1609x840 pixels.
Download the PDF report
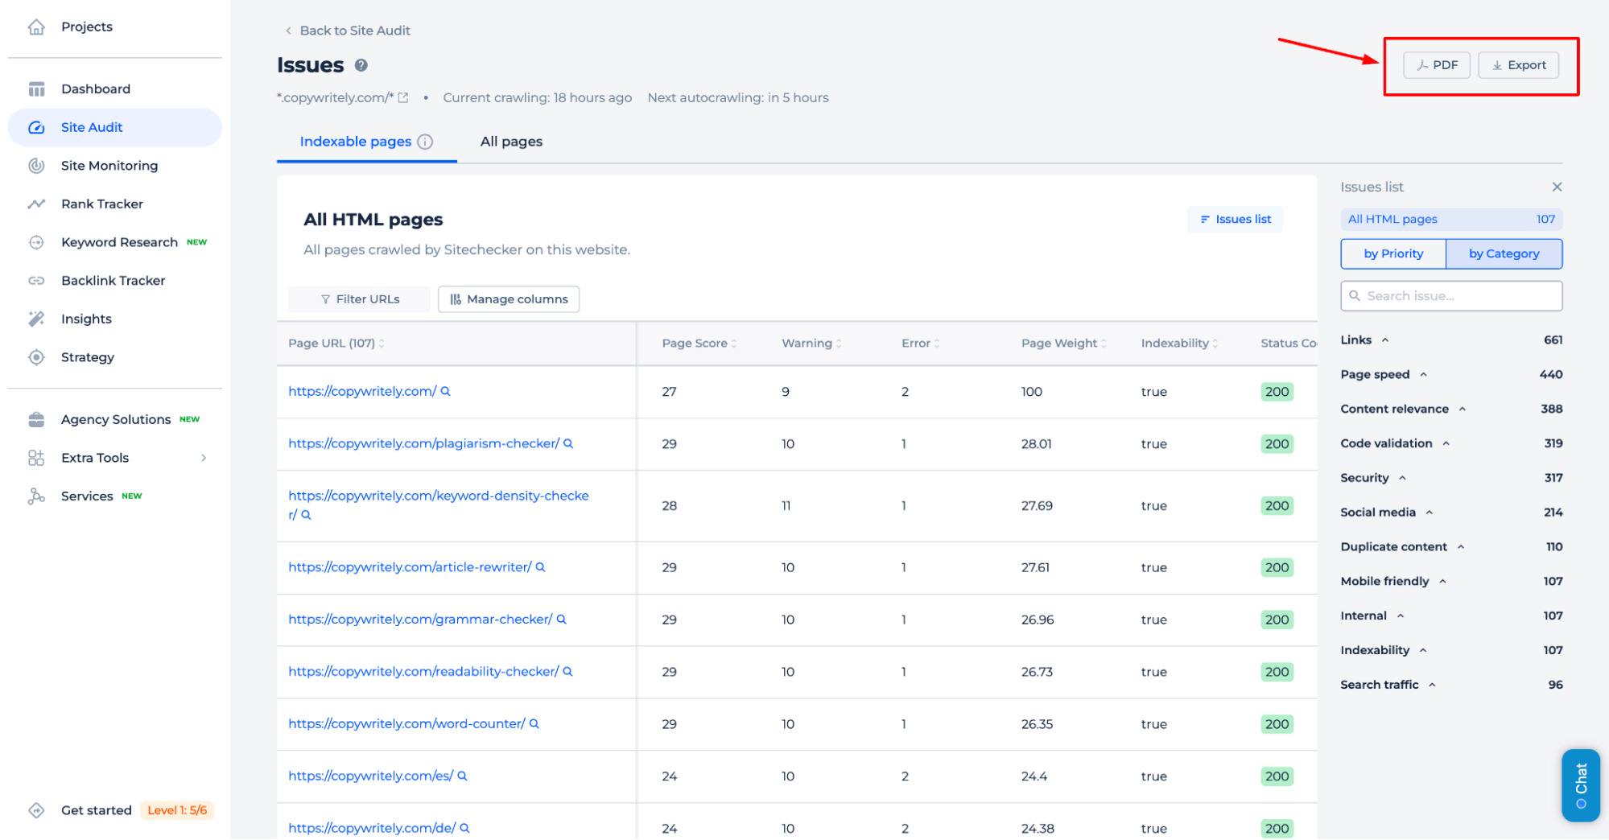pyautogui.click(x=1437, y=65)
